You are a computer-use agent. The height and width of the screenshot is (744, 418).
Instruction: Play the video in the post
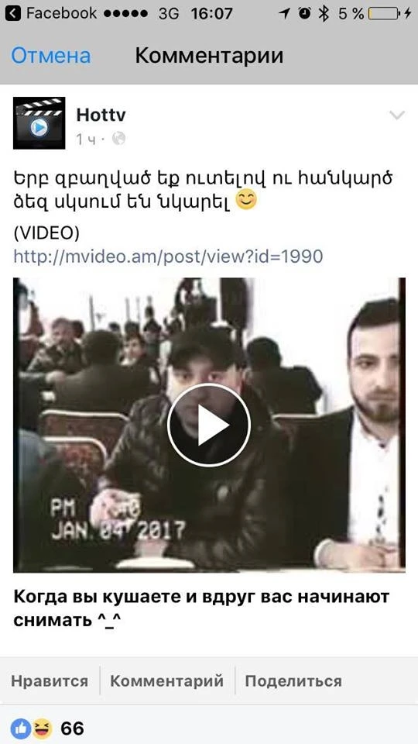tap(208, 425)
